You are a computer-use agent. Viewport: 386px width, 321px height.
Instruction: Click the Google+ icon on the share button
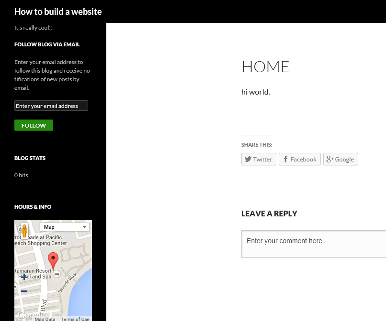click(329, 159)
